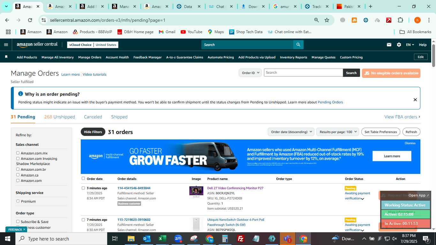The image size is (436, 245).
Task: Open Windows Start menu
Action: (x=8, y=239)
